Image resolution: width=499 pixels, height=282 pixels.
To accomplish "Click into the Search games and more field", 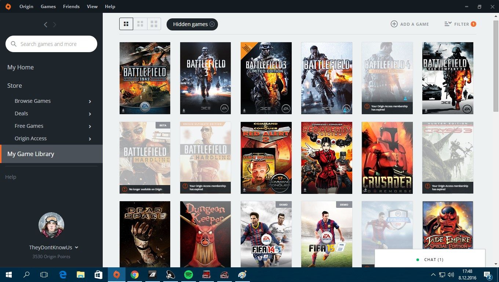I will coord(51,44).
